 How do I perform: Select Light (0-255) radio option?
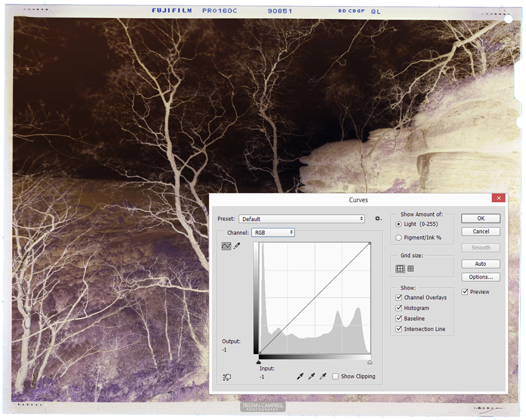coord(398,224)
